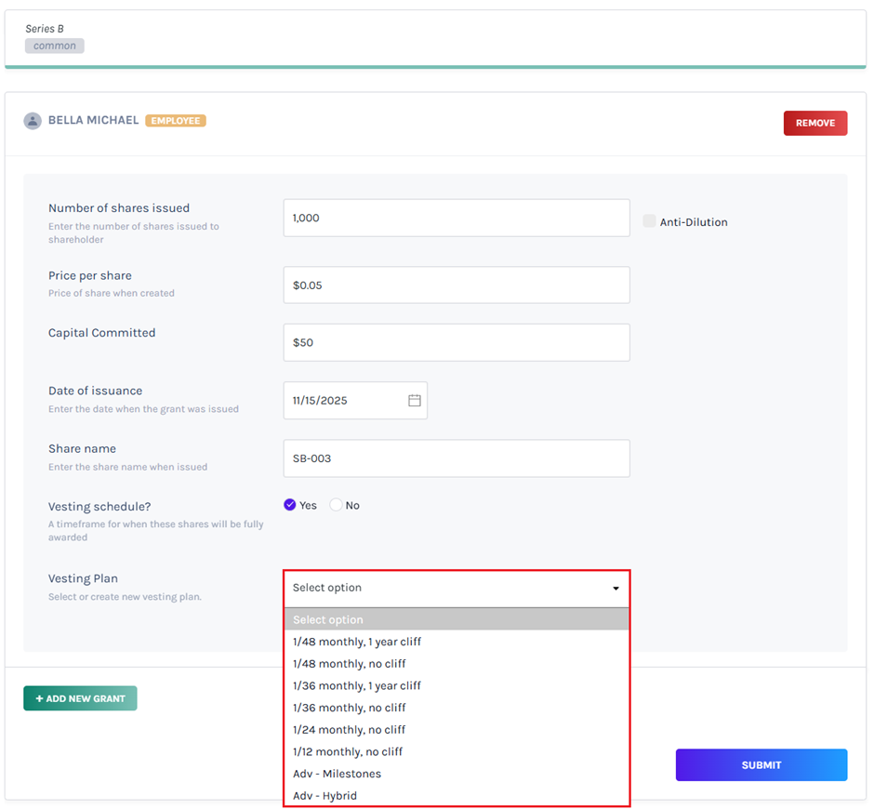Edit the Share name SB-003 field

[456, 458]
